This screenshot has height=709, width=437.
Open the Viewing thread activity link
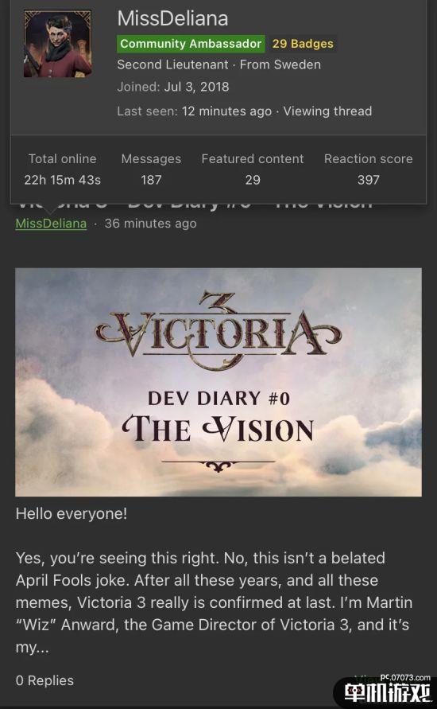point(327,111)
